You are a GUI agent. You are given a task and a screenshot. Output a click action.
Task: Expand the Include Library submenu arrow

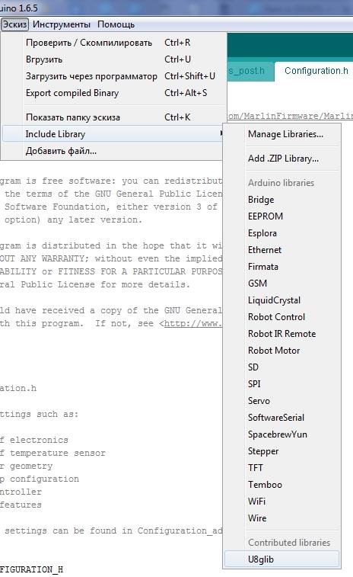[x=221, y=134]
